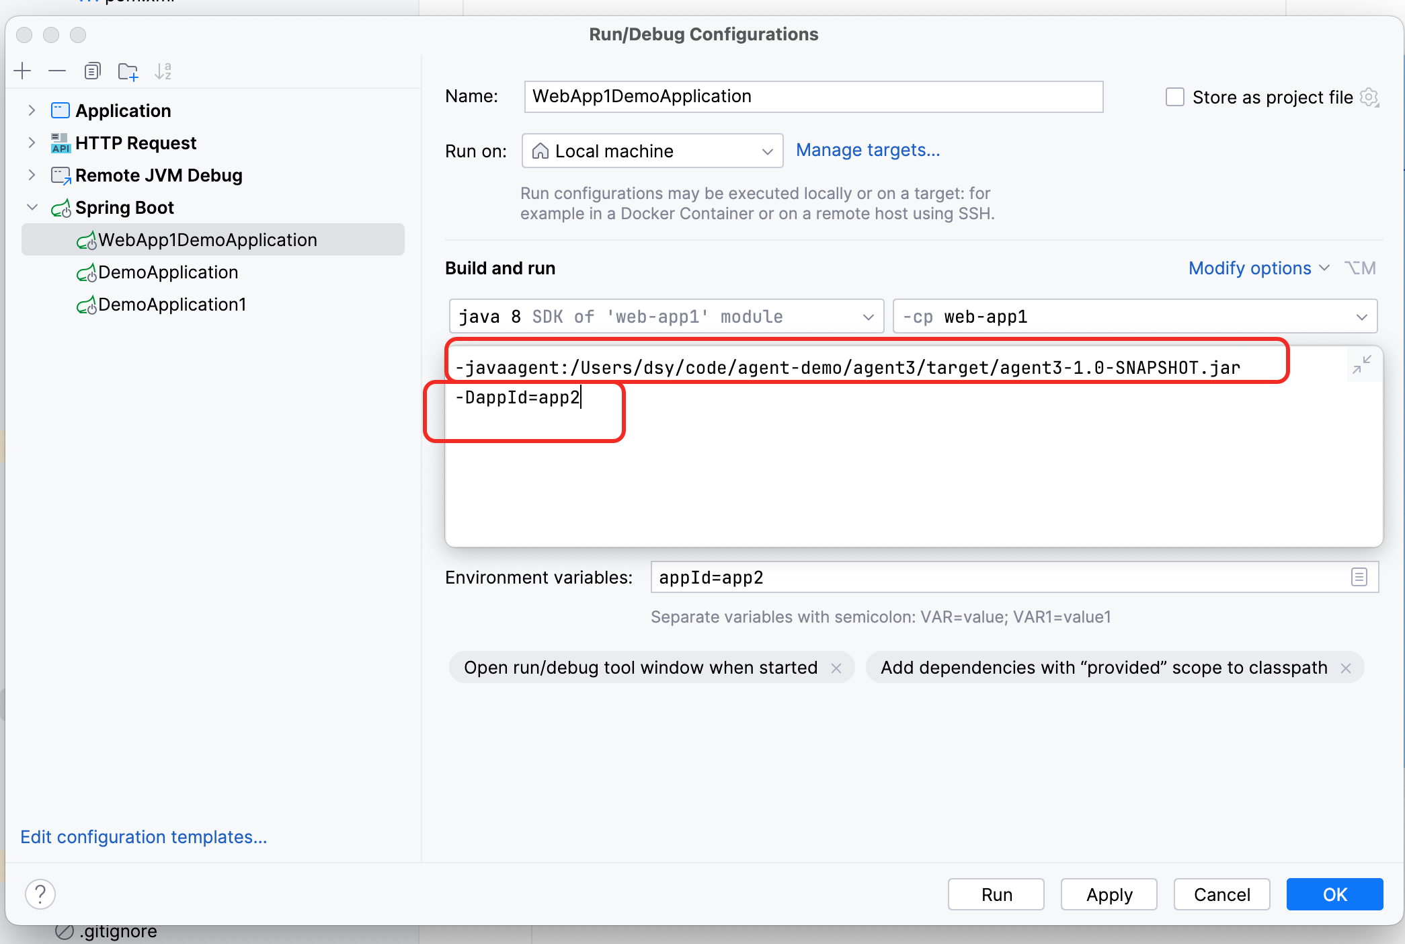The image size is (1405, 944).
Task: Click the Manage targets link
Action: 868,150
